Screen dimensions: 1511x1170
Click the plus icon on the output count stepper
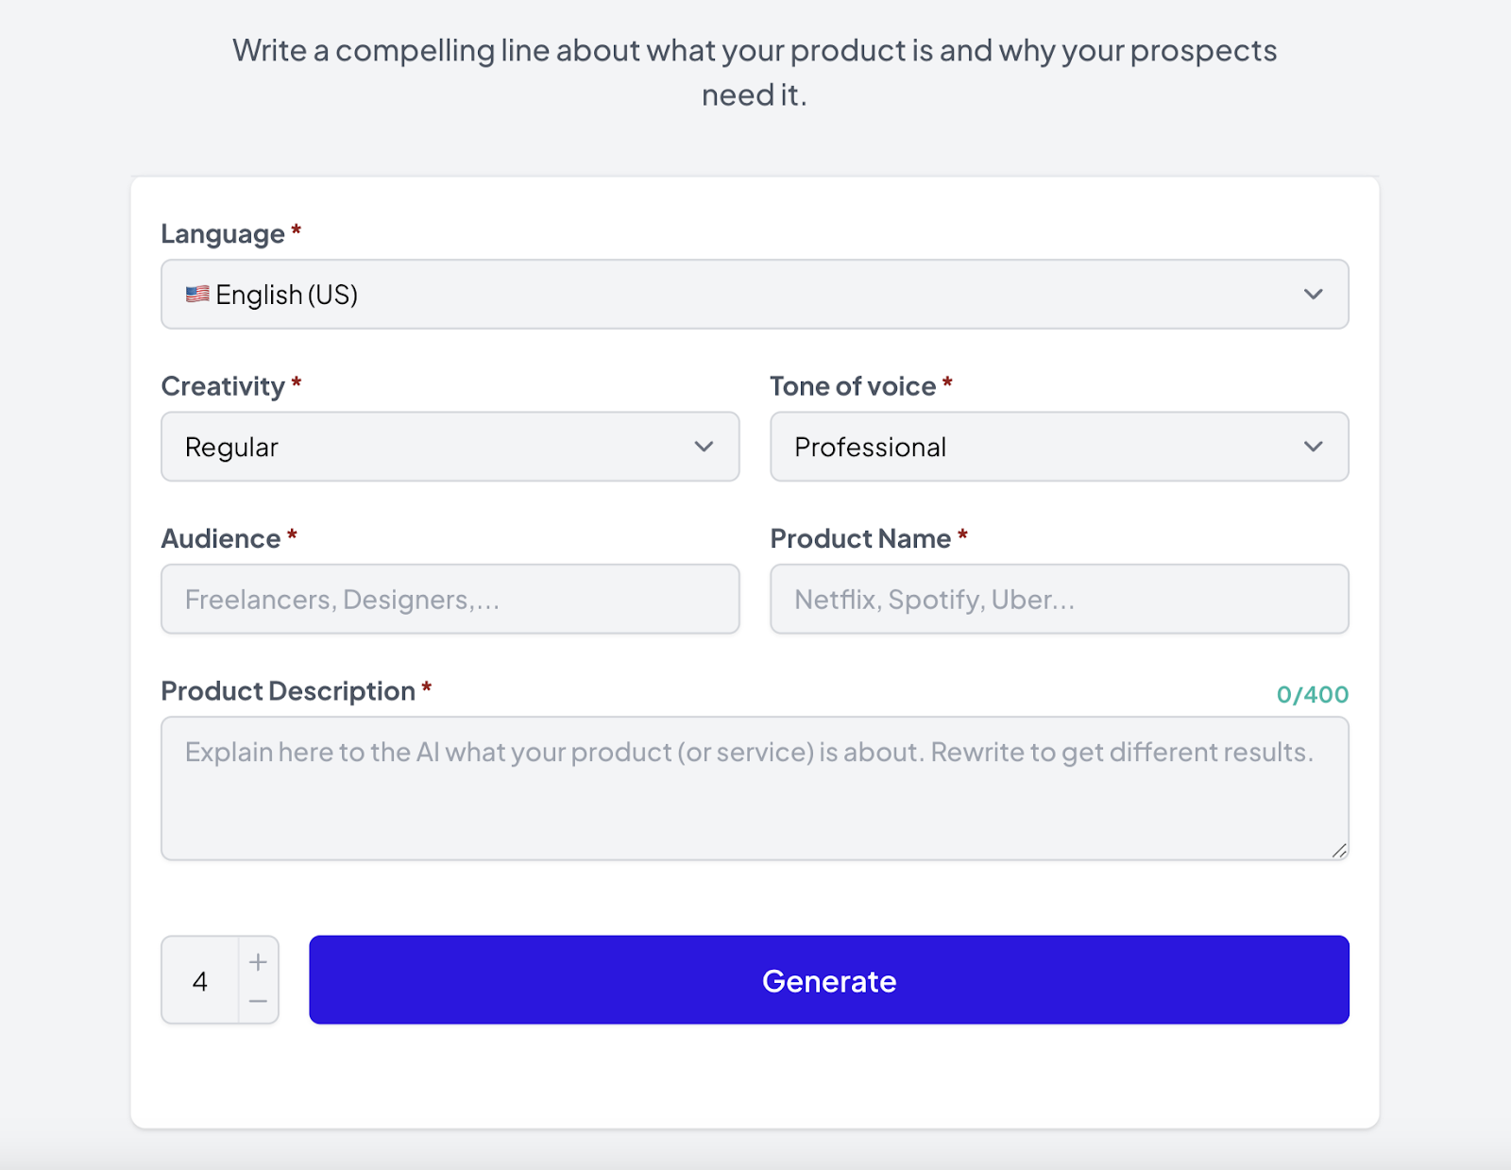click(x=257, y=961)
